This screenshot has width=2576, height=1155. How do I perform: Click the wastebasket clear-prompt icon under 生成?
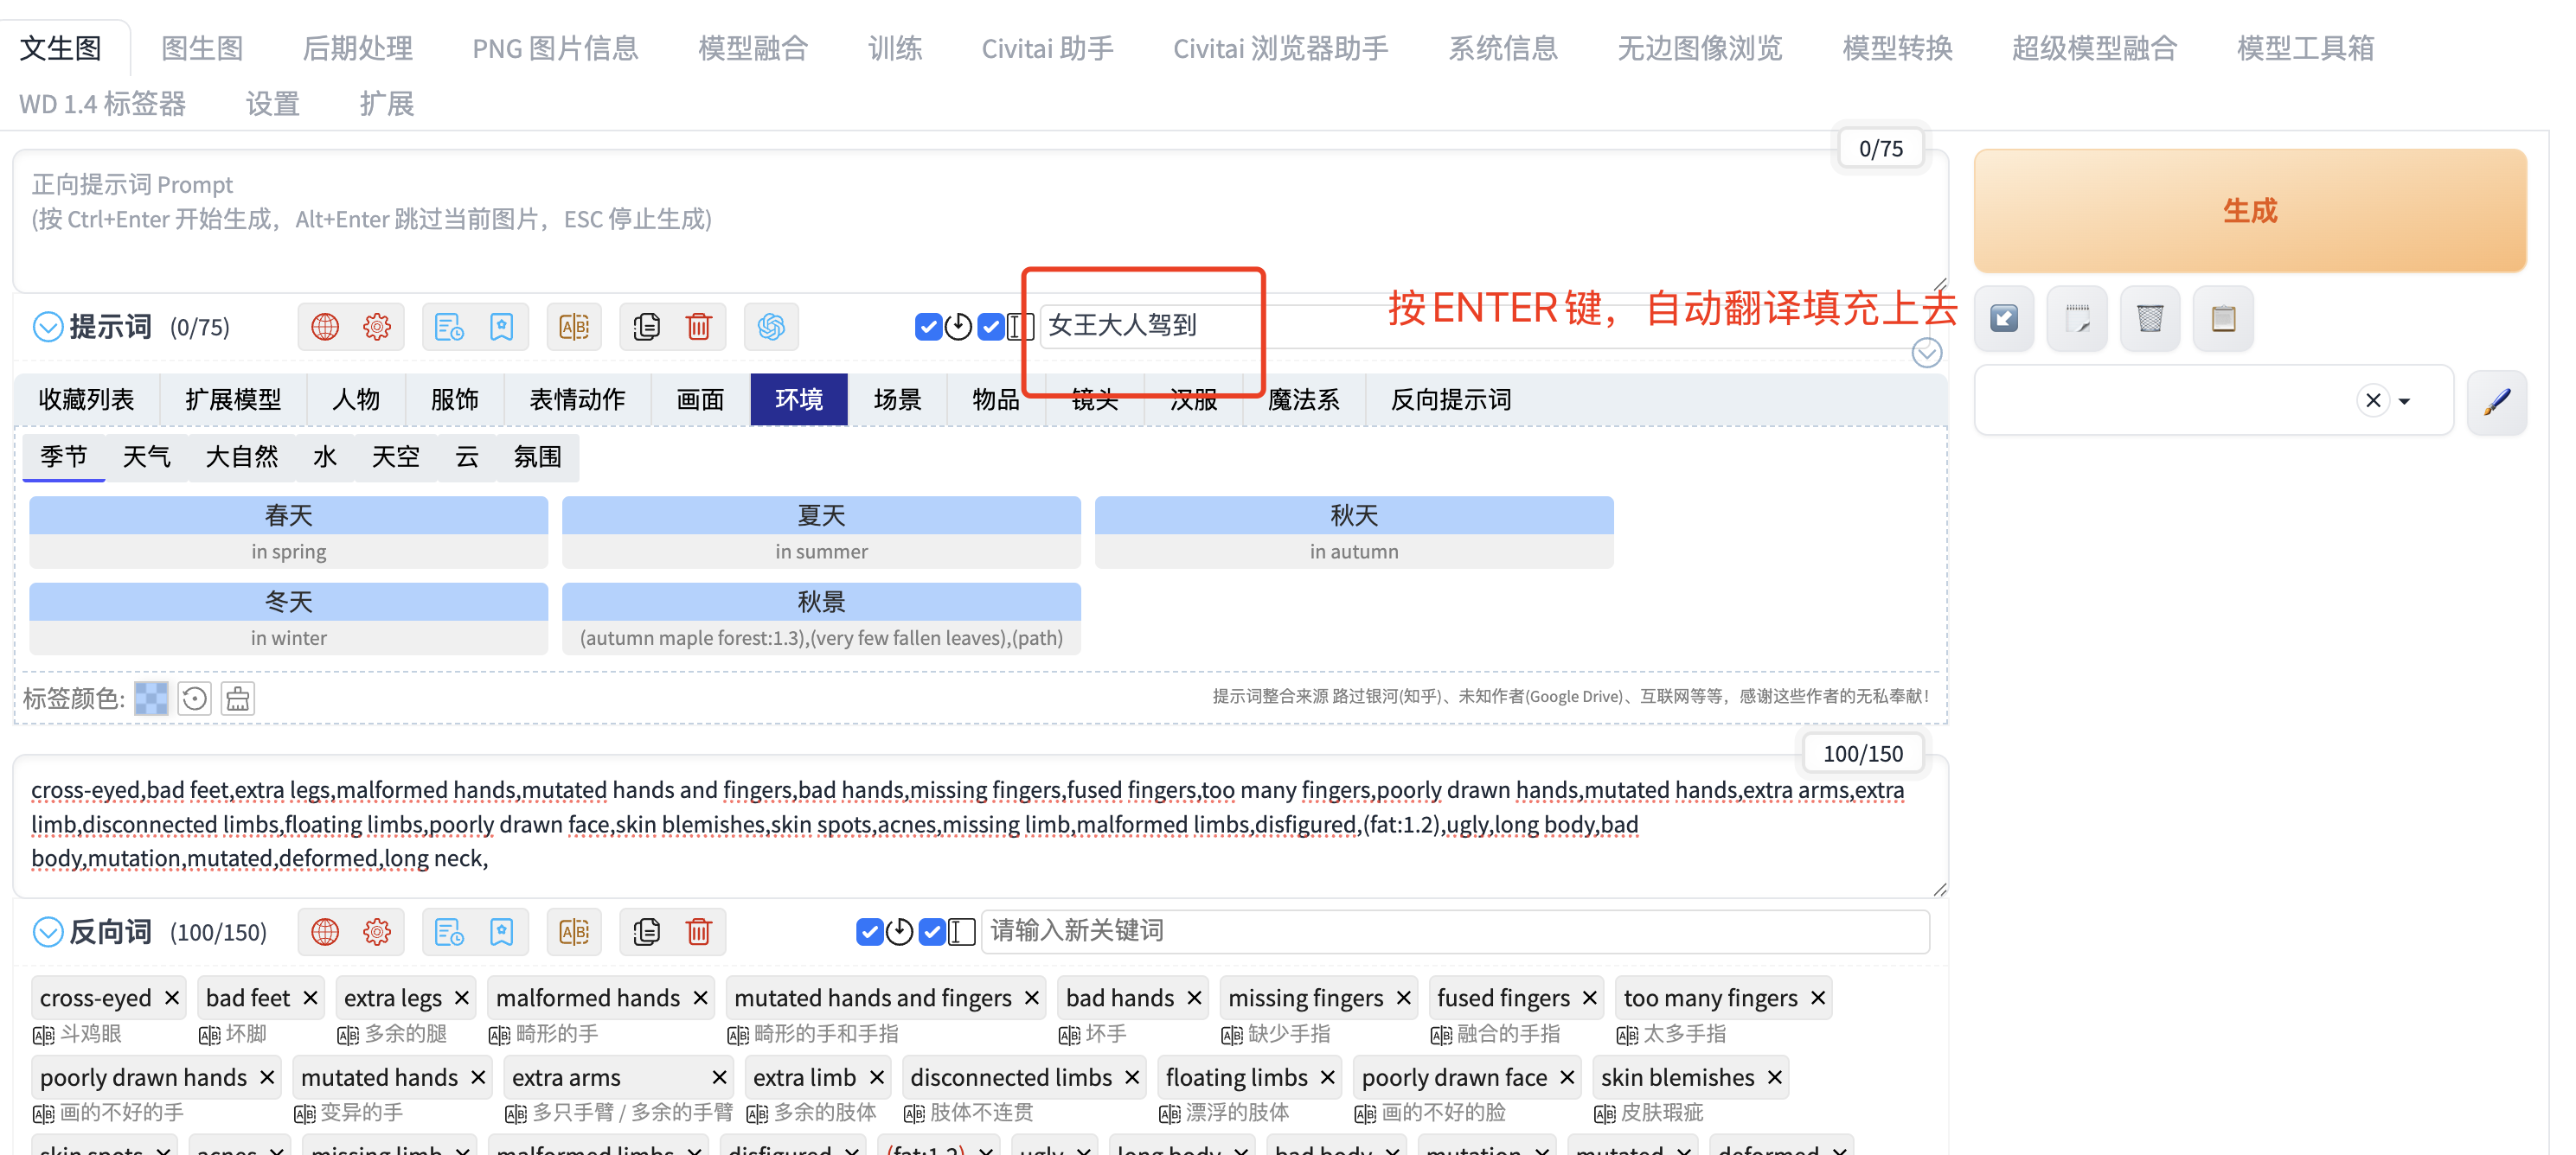(x=2150, y=319)
